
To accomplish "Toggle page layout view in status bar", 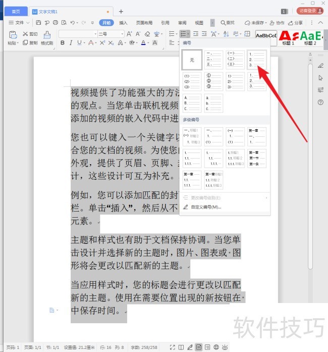I will click(x=198, y=347).
